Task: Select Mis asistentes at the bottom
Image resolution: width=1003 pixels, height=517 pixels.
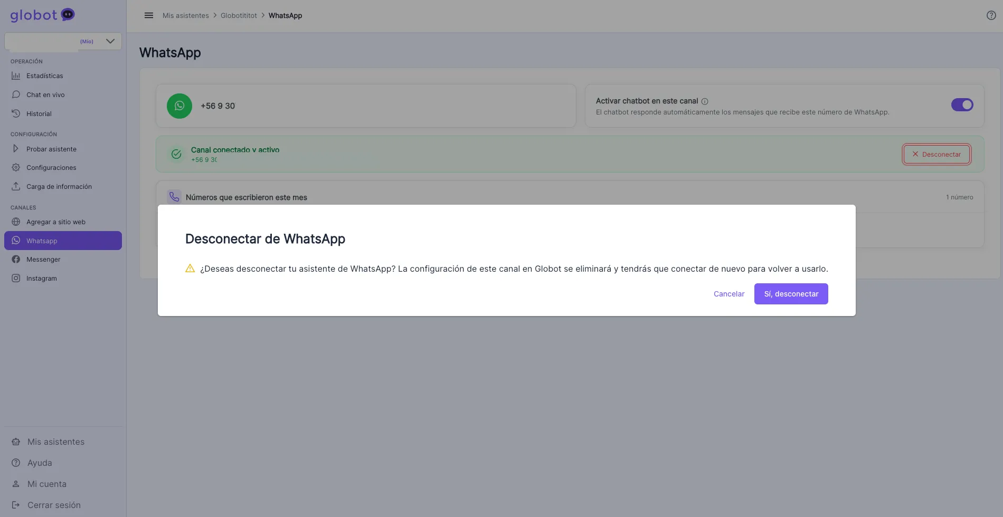Action: click(63, 442)
